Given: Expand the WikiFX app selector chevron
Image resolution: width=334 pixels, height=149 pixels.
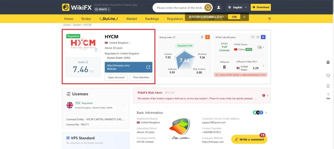Looking at the screenshot, I should pyautogui.click(x=109, y=9).
